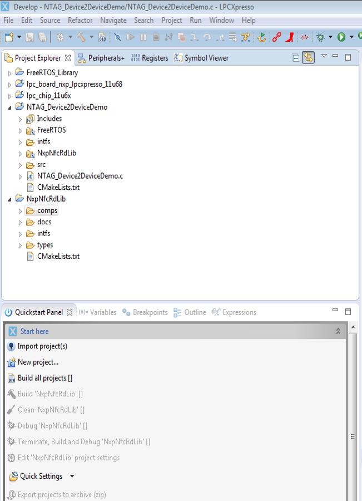
Task: Click the Save All toolbar icon
Action: click(x=42, y=37)
